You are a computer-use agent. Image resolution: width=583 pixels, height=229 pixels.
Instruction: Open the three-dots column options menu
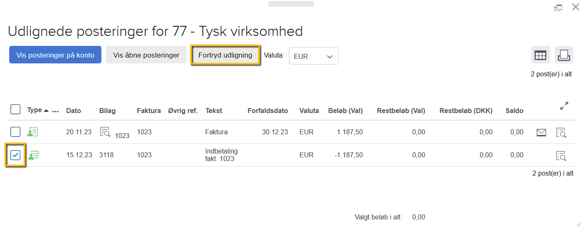56,111
